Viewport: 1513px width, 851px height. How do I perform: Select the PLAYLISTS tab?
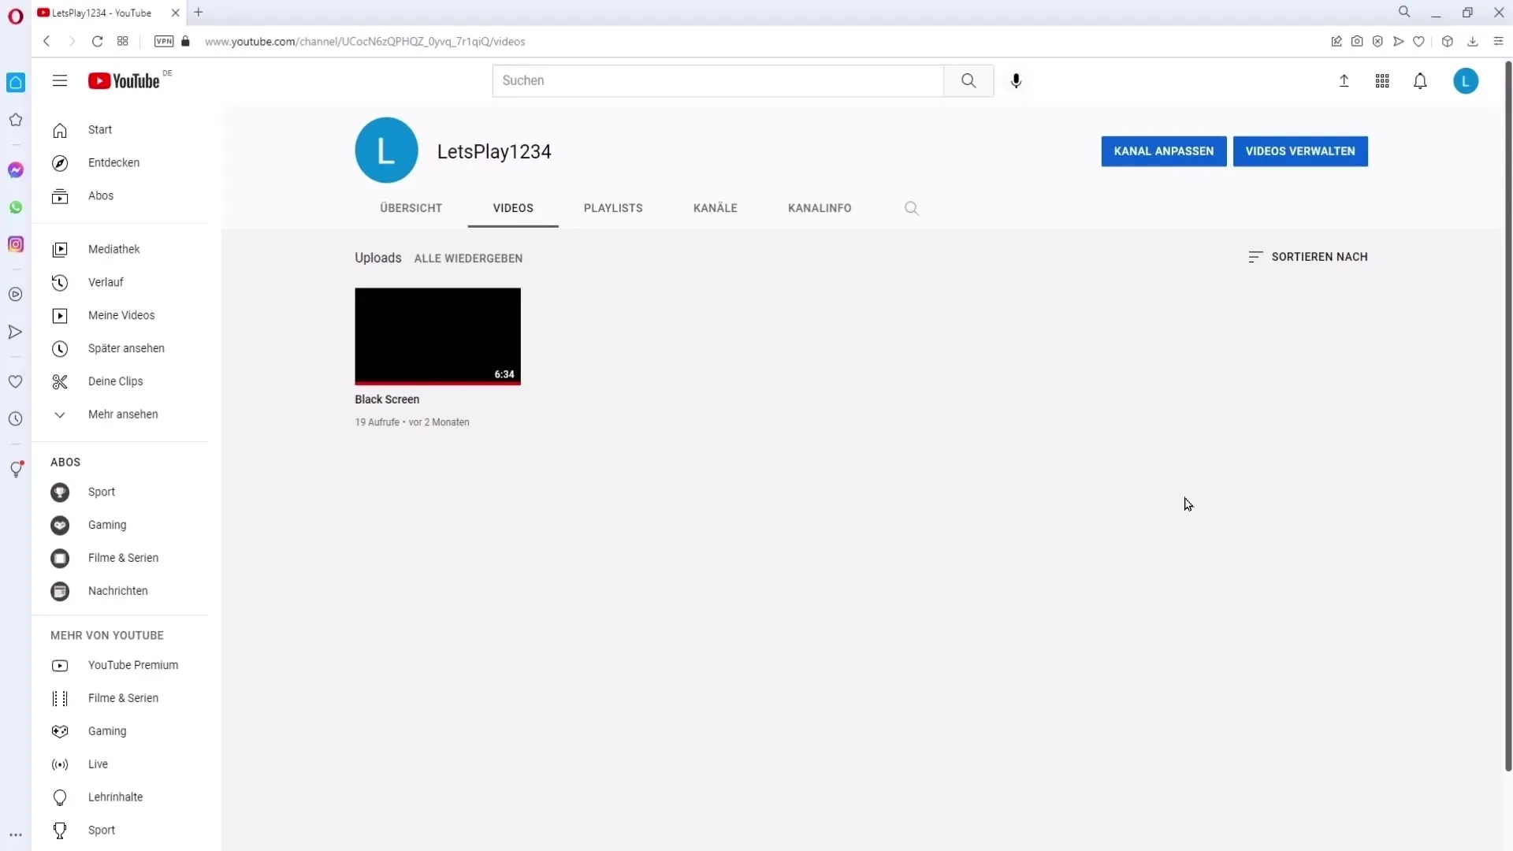(x=612, y=208)
